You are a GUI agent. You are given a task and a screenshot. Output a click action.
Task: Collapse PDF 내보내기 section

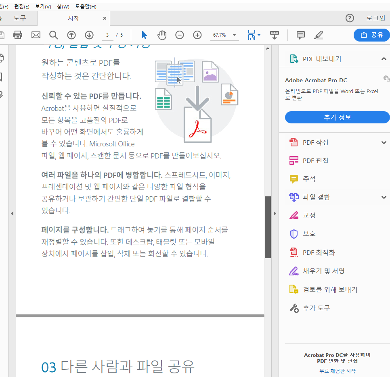point(384,59)
